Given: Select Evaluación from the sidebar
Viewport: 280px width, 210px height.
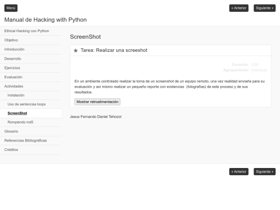Looking at the screenshot, I should [31, 77].
